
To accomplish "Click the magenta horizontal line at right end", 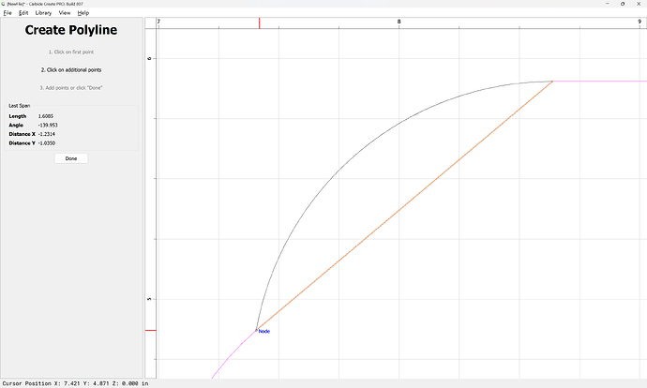I will point(600,82).
